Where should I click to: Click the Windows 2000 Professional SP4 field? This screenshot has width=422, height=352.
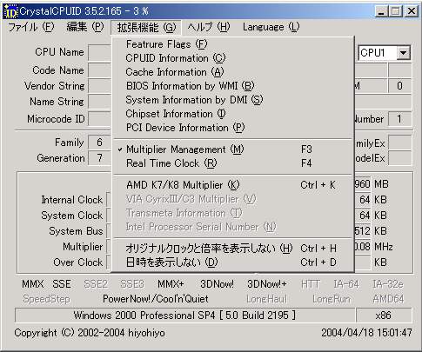coord(185,315)
